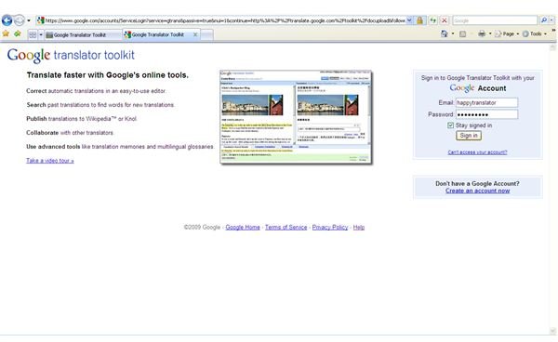
Task: Click the Forward navigation arrow
Action: pos(20,20)
